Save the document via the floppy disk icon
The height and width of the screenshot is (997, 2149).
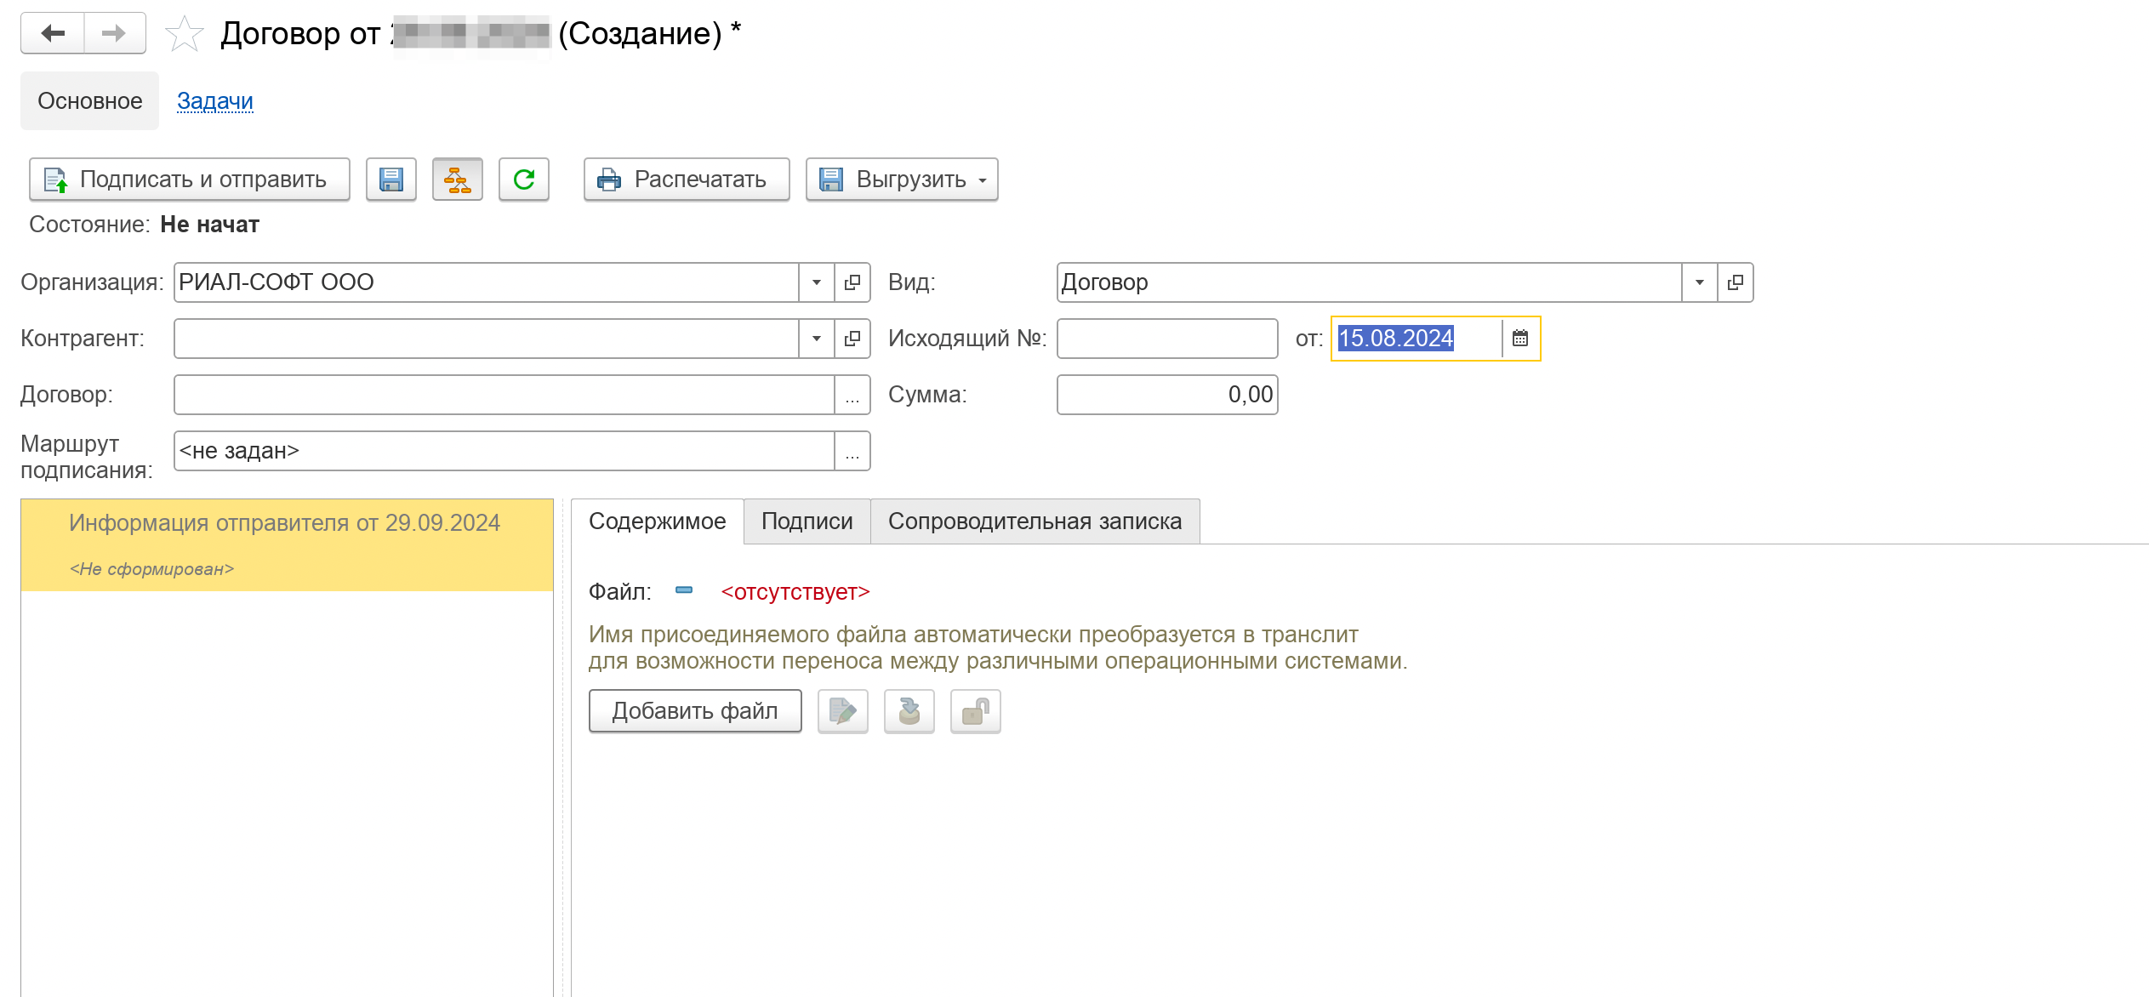coord(391,179)
